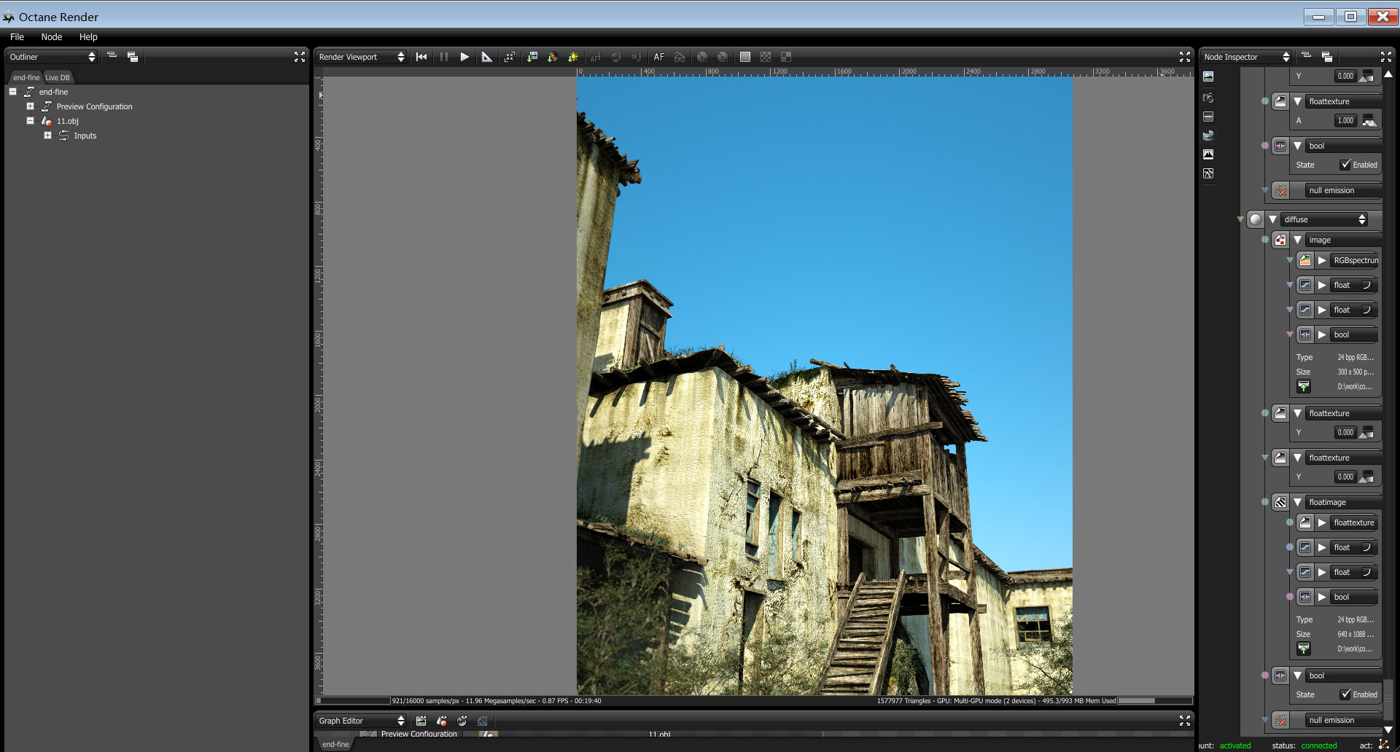Click the GPU memory usage bar

click(1155, 701)
